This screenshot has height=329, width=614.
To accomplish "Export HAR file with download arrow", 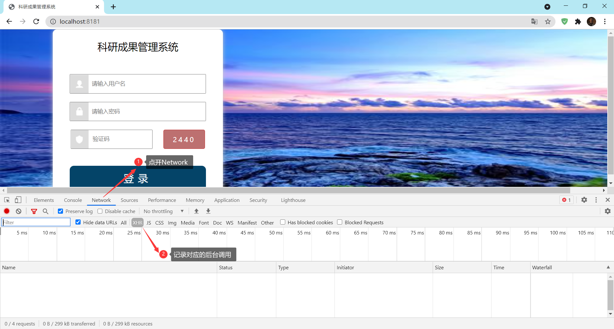I will pos(208,211).
